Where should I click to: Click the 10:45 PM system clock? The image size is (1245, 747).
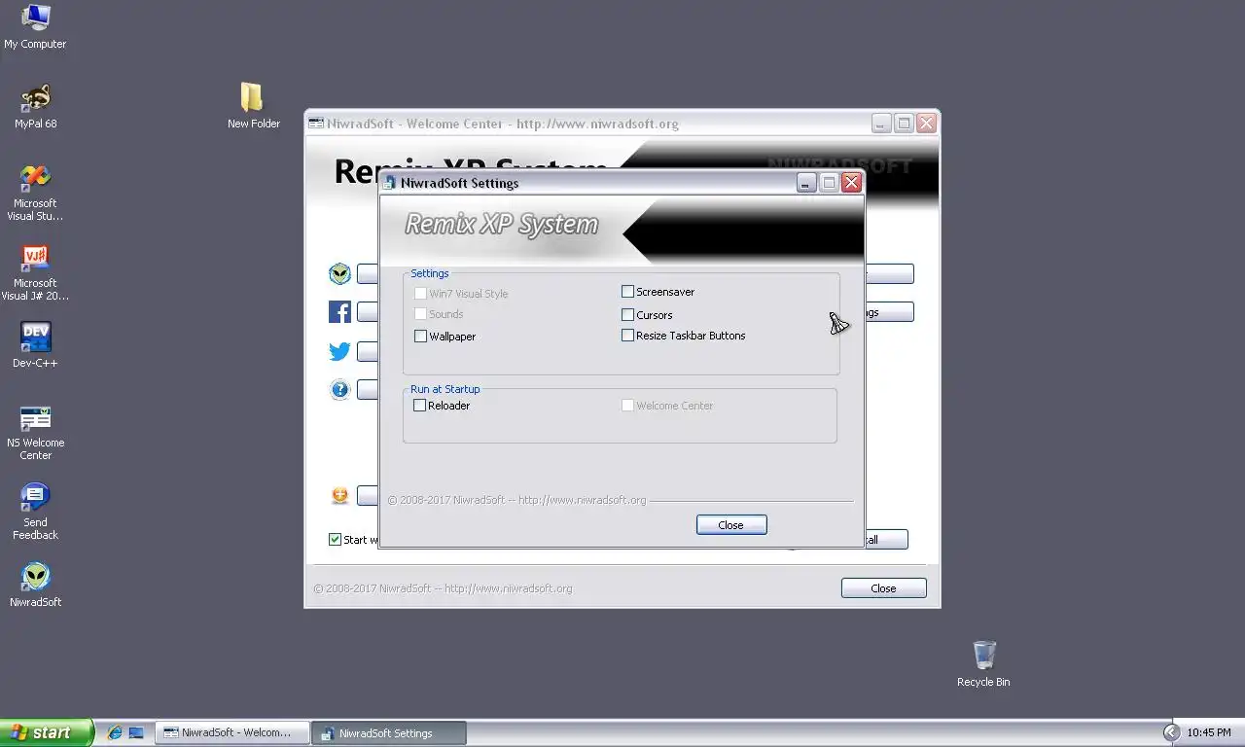click(1209, 732)
